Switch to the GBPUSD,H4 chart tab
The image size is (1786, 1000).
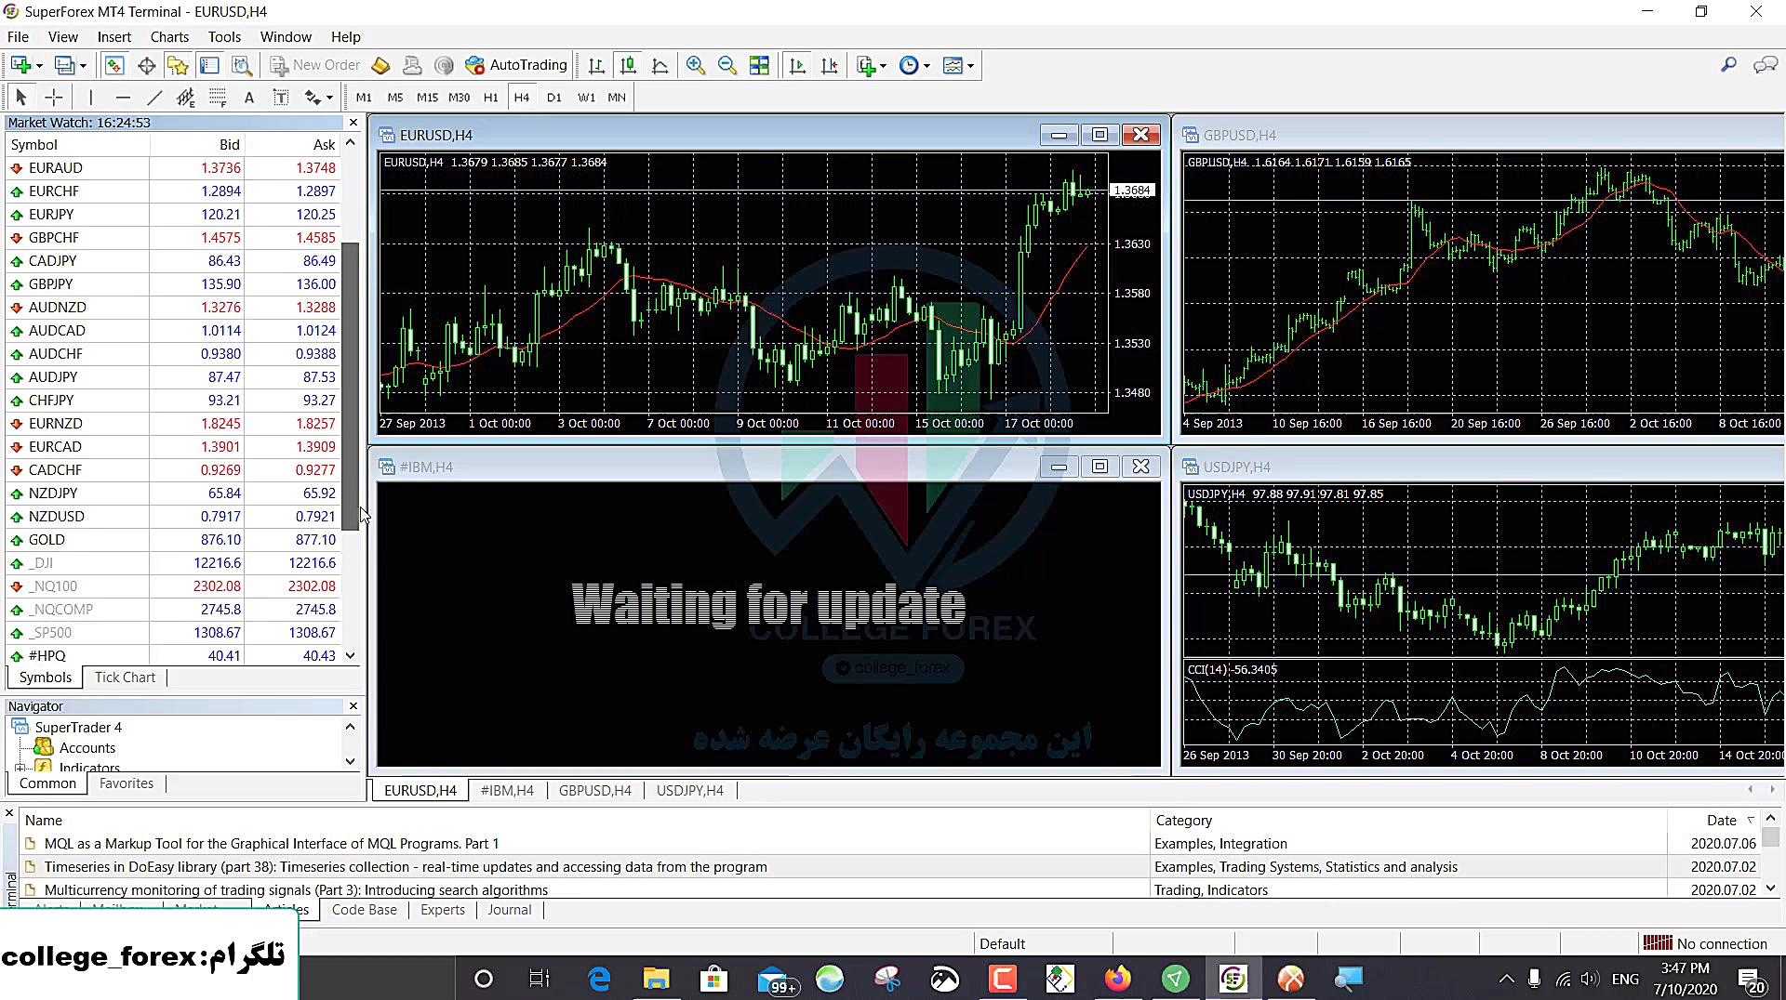(x=595, y=791)
